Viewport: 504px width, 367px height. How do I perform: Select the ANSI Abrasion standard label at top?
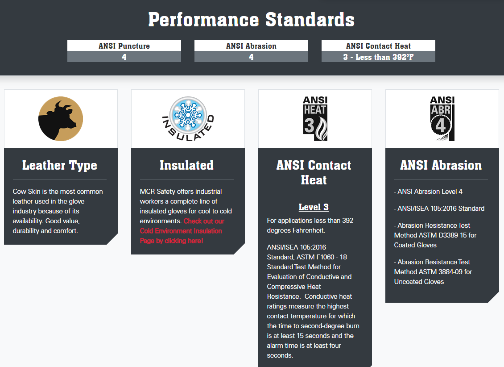251,46
